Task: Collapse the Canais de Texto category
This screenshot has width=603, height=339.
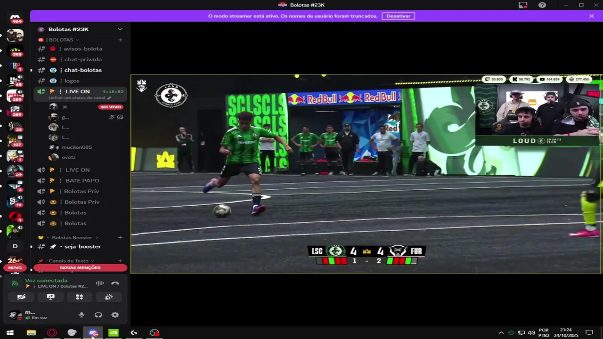Action: click(x=68, y=261)
